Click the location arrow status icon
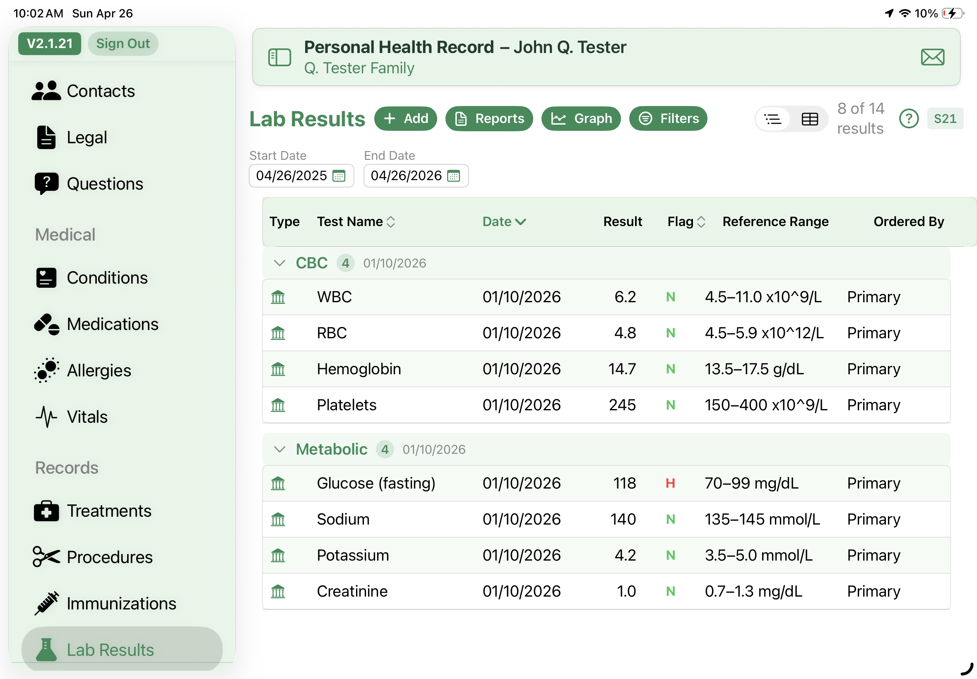Viewport: 977px width, 679px height. click(889, 13)
